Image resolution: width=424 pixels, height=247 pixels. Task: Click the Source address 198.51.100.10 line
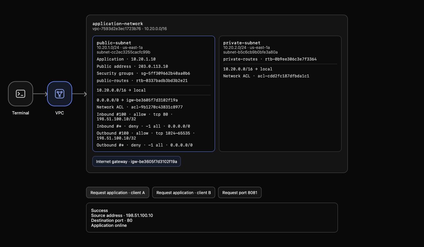point(122,215)
